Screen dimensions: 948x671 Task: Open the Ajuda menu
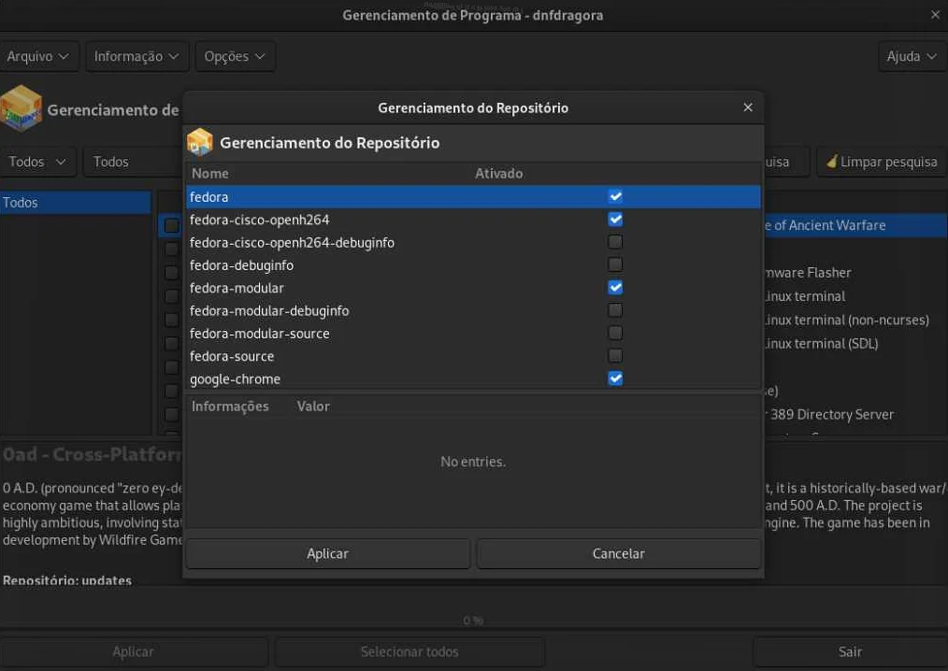click(x=912, y=56)
